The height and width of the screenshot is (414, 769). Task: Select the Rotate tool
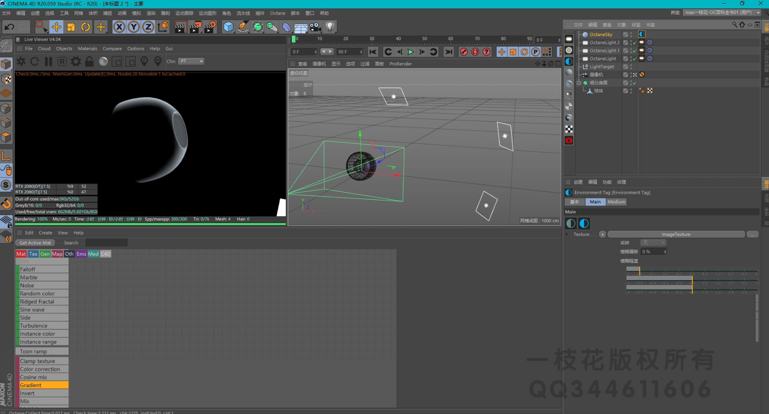[86, 27]
